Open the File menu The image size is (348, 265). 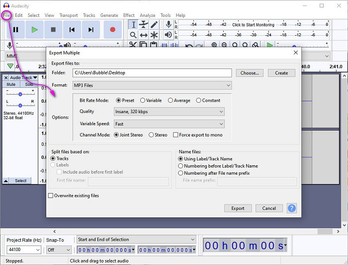[x=6, y=15]
